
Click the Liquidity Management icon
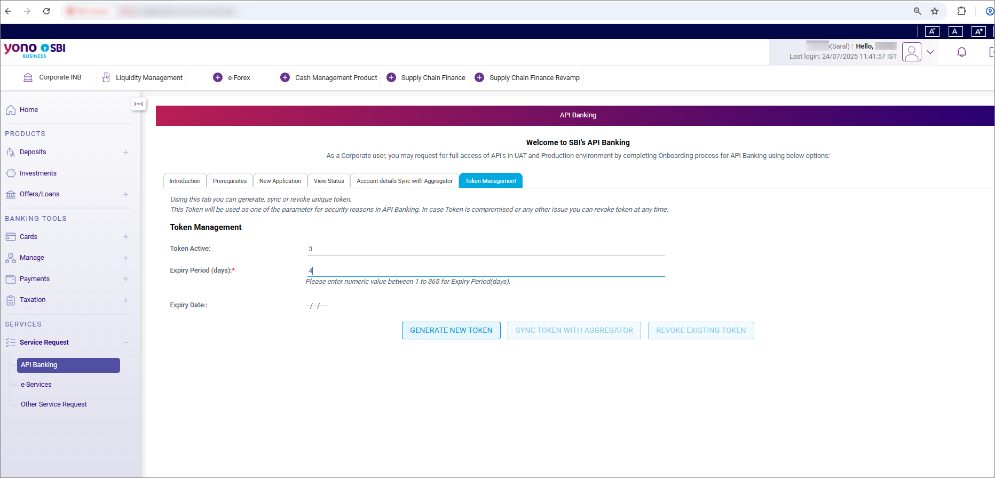coord(106,77)
